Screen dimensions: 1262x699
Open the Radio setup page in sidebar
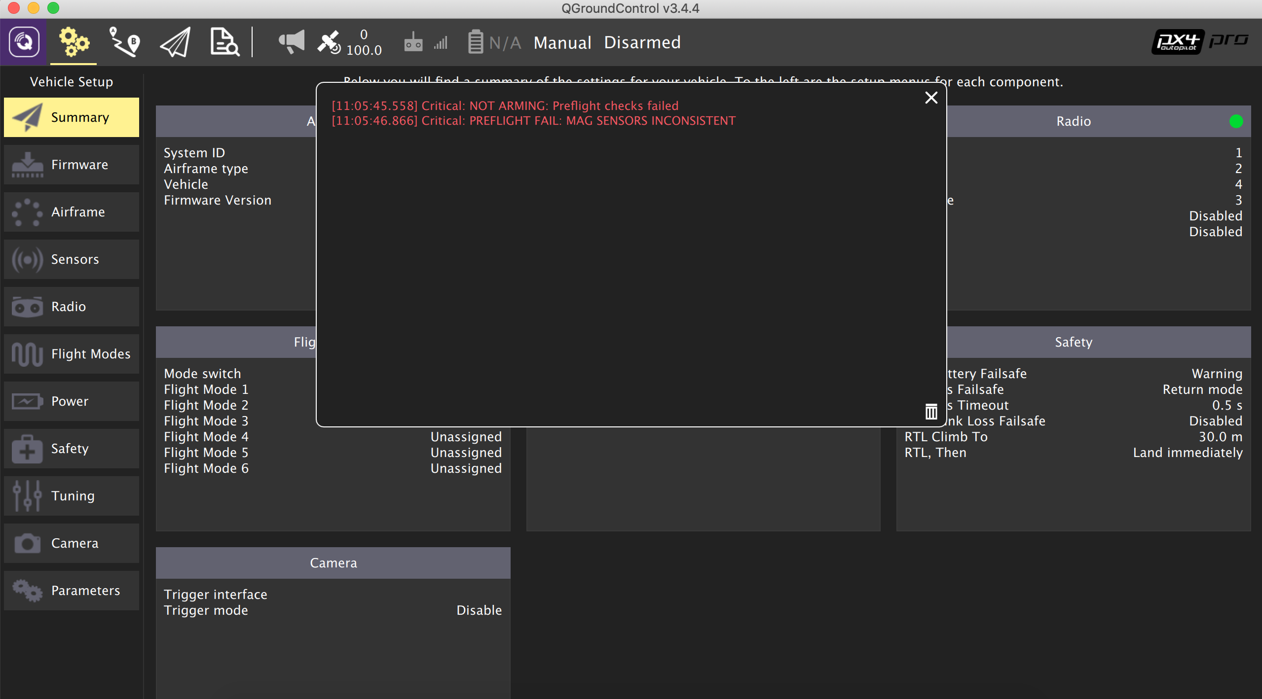(x=72, y=307)
